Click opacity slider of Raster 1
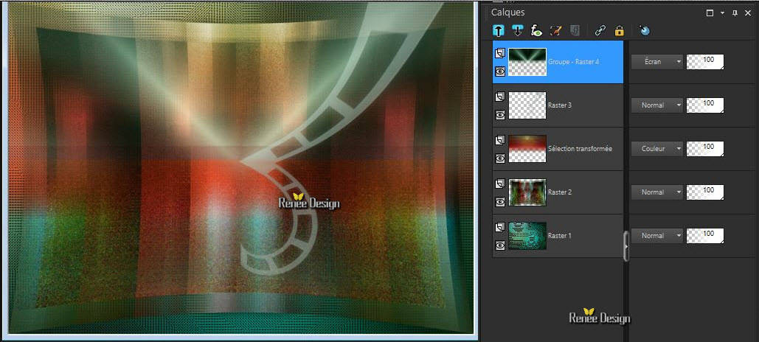The width and height of the screenshot is (759, 342). tap(705, 236)
